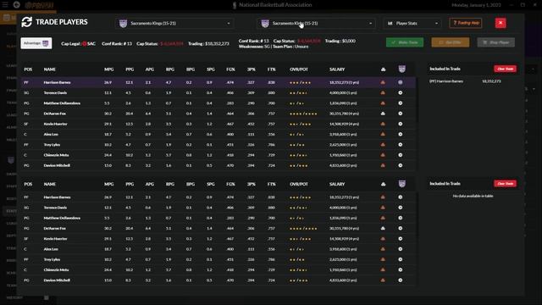Open first Sacramento Kings team dropdown
This screenshot has width=542, height=305.
(174, 23)
